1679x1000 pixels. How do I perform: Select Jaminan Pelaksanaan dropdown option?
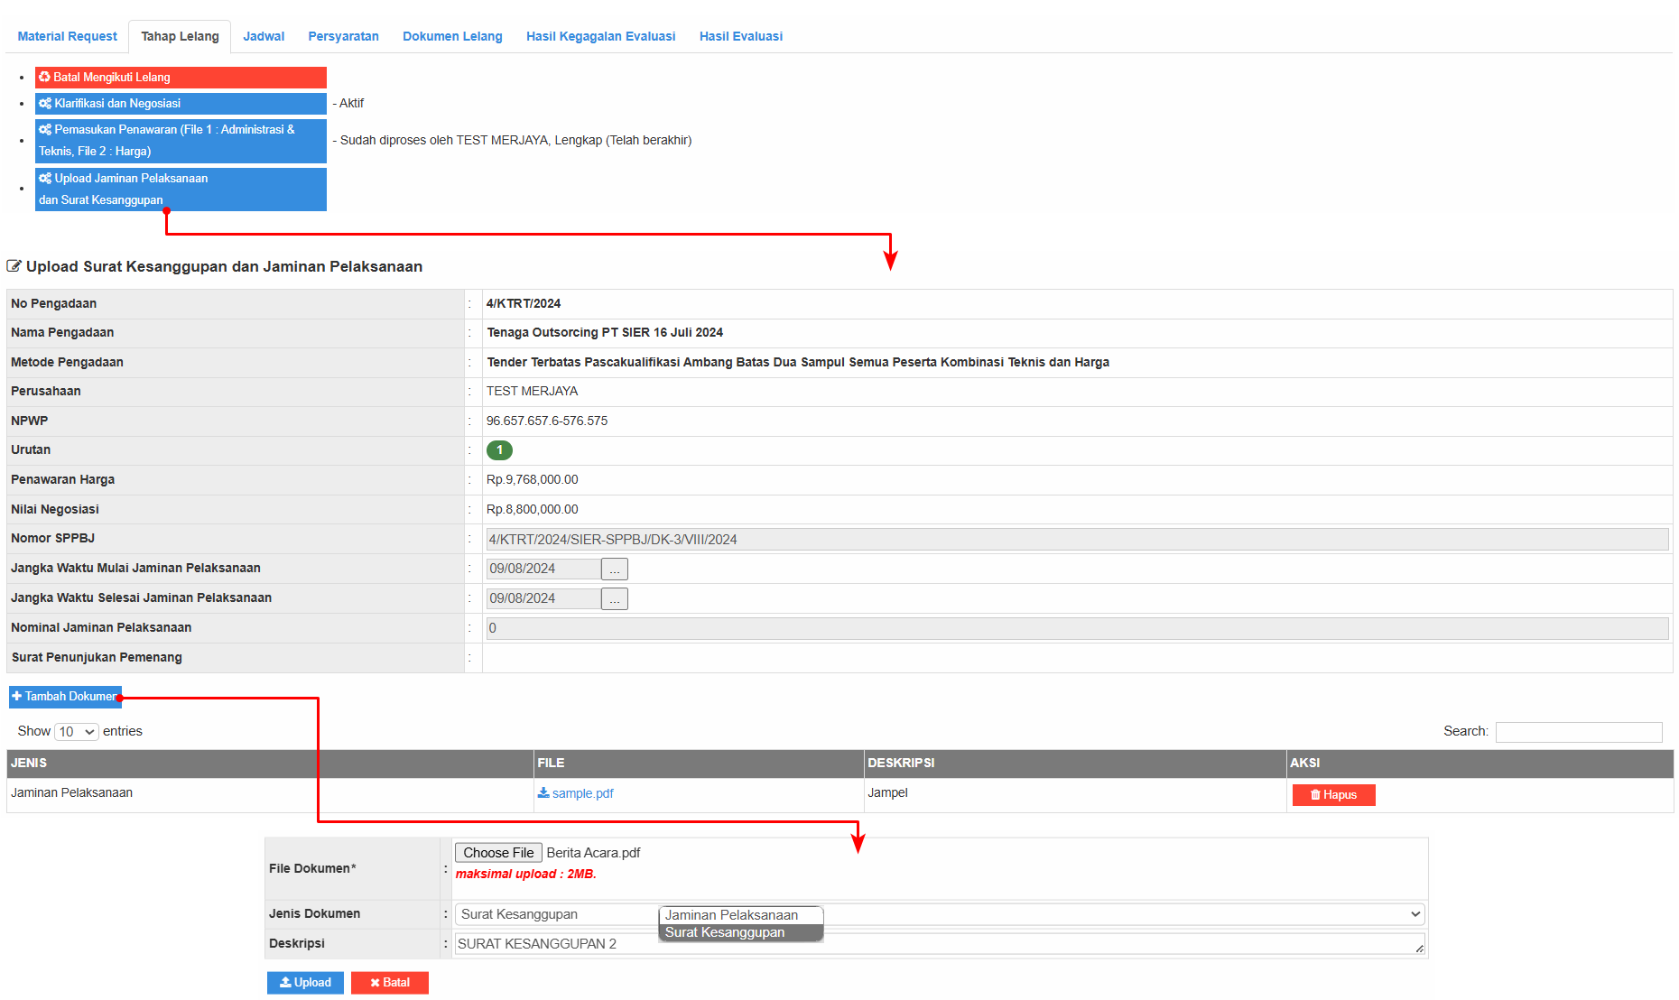[731, 915]
